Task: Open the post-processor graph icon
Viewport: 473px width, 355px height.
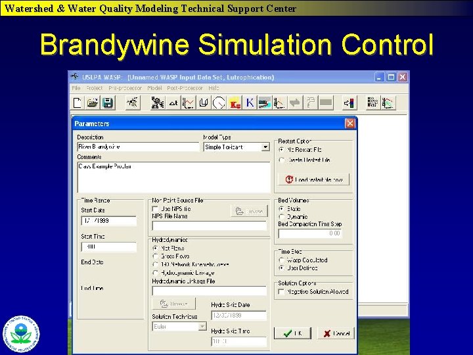Action: [x=388, y=103]
